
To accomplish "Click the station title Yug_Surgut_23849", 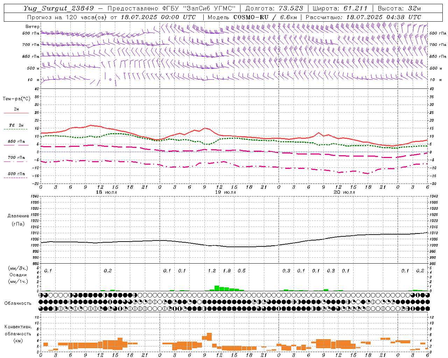I will click(x=59, y=8).
